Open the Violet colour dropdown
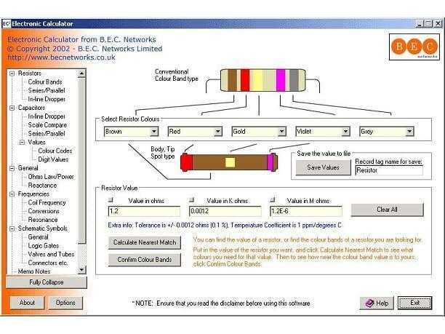The image size is (445, 334). (345, 132)
